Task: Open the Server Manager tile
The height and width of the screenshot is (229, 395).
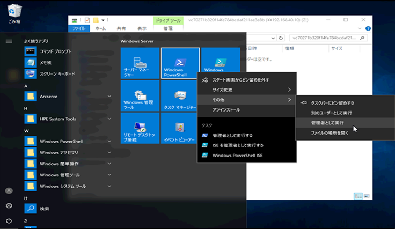Action: click(140, 63)
